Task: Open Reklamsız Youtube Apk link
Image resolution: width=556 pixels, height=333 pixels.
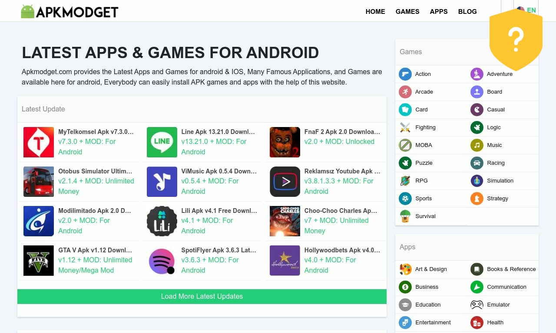Action: [x=342, y=171]
